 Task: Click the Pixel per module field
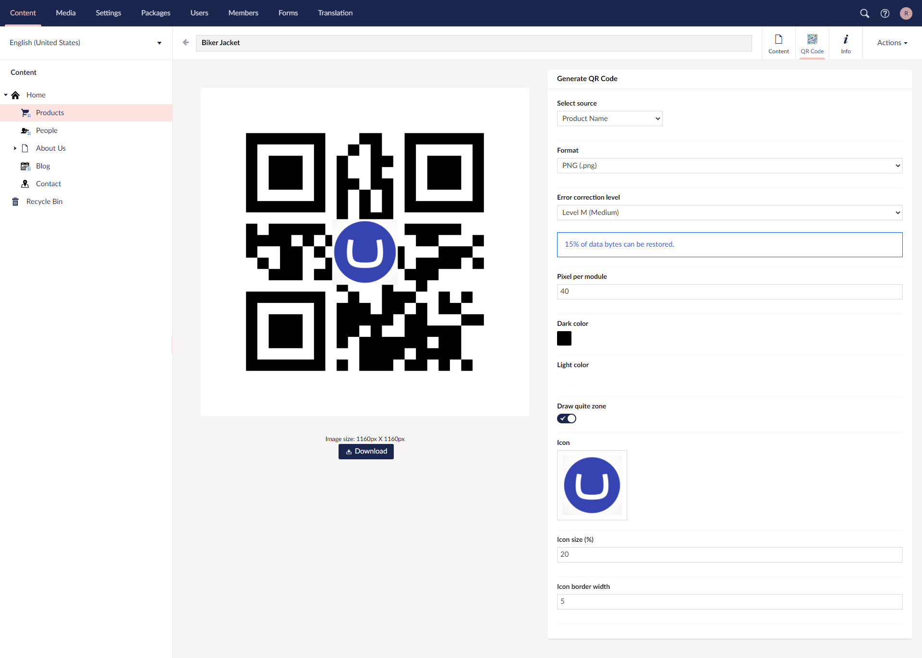coord(729,292)
